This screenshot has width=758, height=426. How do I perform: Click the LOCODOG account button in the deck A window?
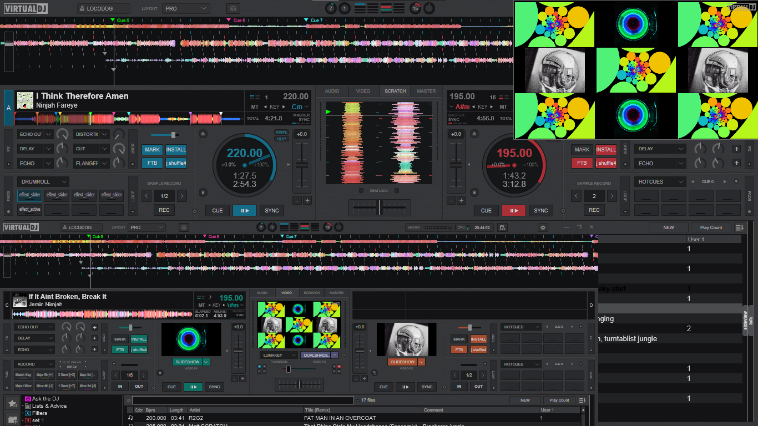coord(103,9)
